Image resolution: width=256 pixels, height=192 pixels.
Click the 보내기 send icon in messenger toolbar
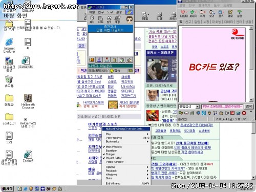pyautogui.click(x=193, y=13)
